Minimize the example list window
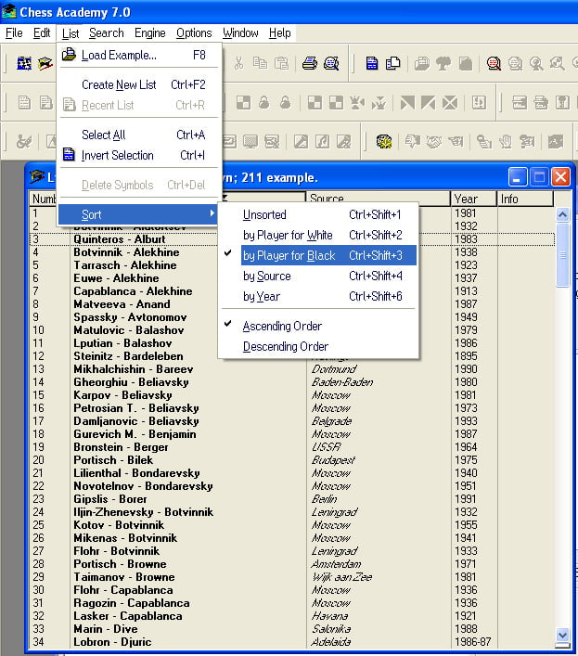Image resolution: width=578 pixels, height=656 pixels. tap(517, 177)
